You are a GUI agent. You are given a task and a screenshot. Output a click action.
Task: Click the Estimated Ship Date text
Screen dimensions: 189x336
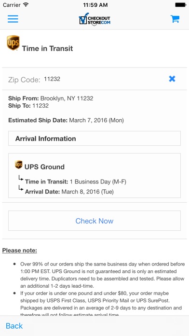tap(66, 120)
